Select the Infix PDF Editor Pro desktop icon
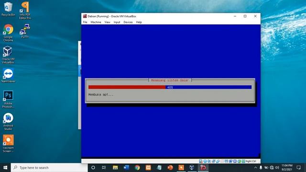The image size is (306, 172). (25, 11)
